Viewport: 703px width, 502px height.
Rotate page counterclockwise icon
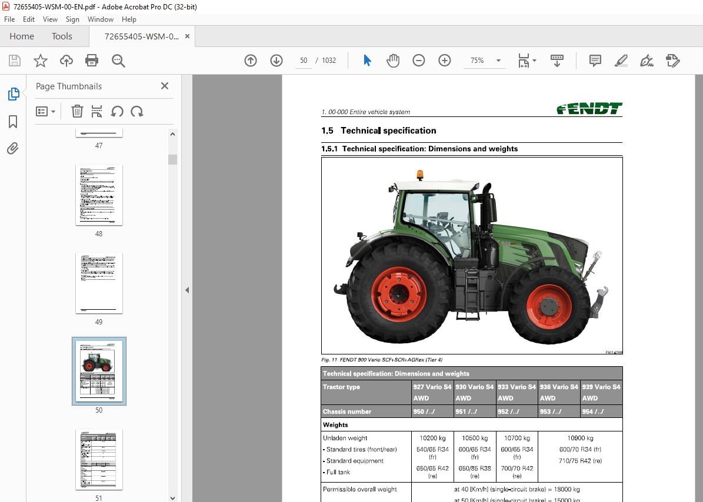pos(117,111)
